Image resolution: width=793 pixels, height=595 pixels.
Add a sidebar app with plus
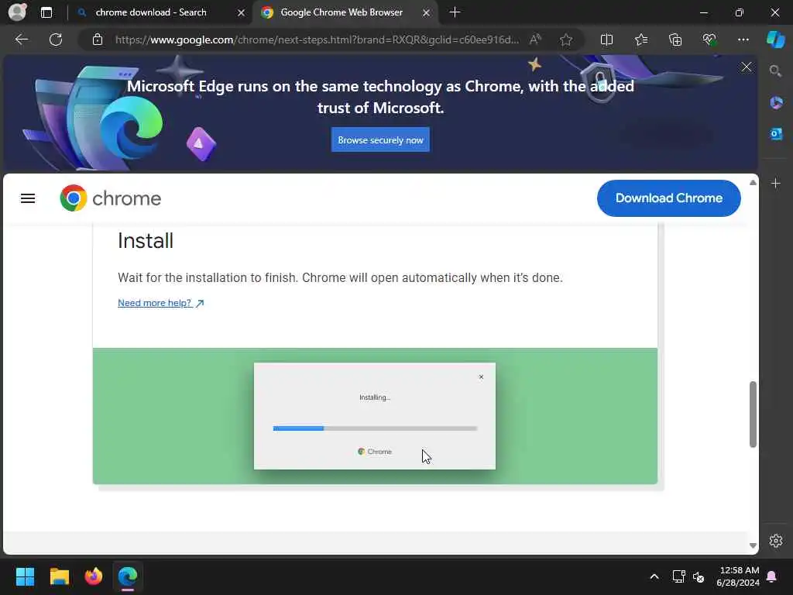click(x=776, y=183)
